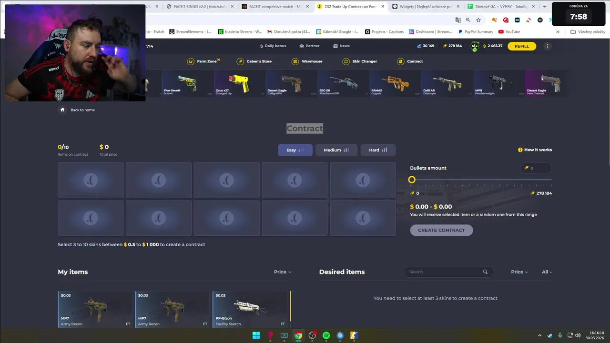Switch to the Widgety browser tab

(426, 7)
